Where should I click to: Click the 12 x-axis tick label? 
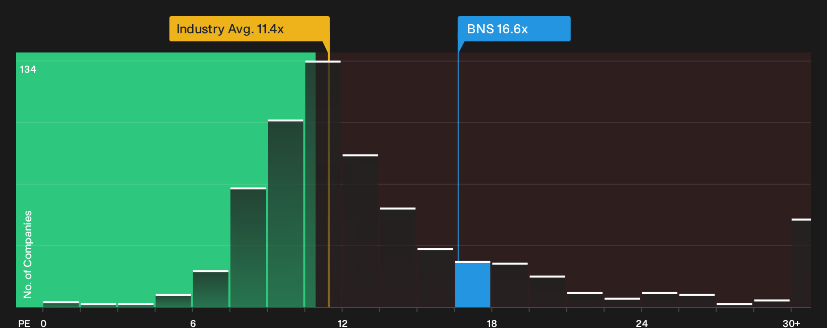pos(342,323)
